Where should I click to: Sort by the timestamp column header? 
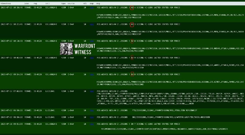point(5,3)
